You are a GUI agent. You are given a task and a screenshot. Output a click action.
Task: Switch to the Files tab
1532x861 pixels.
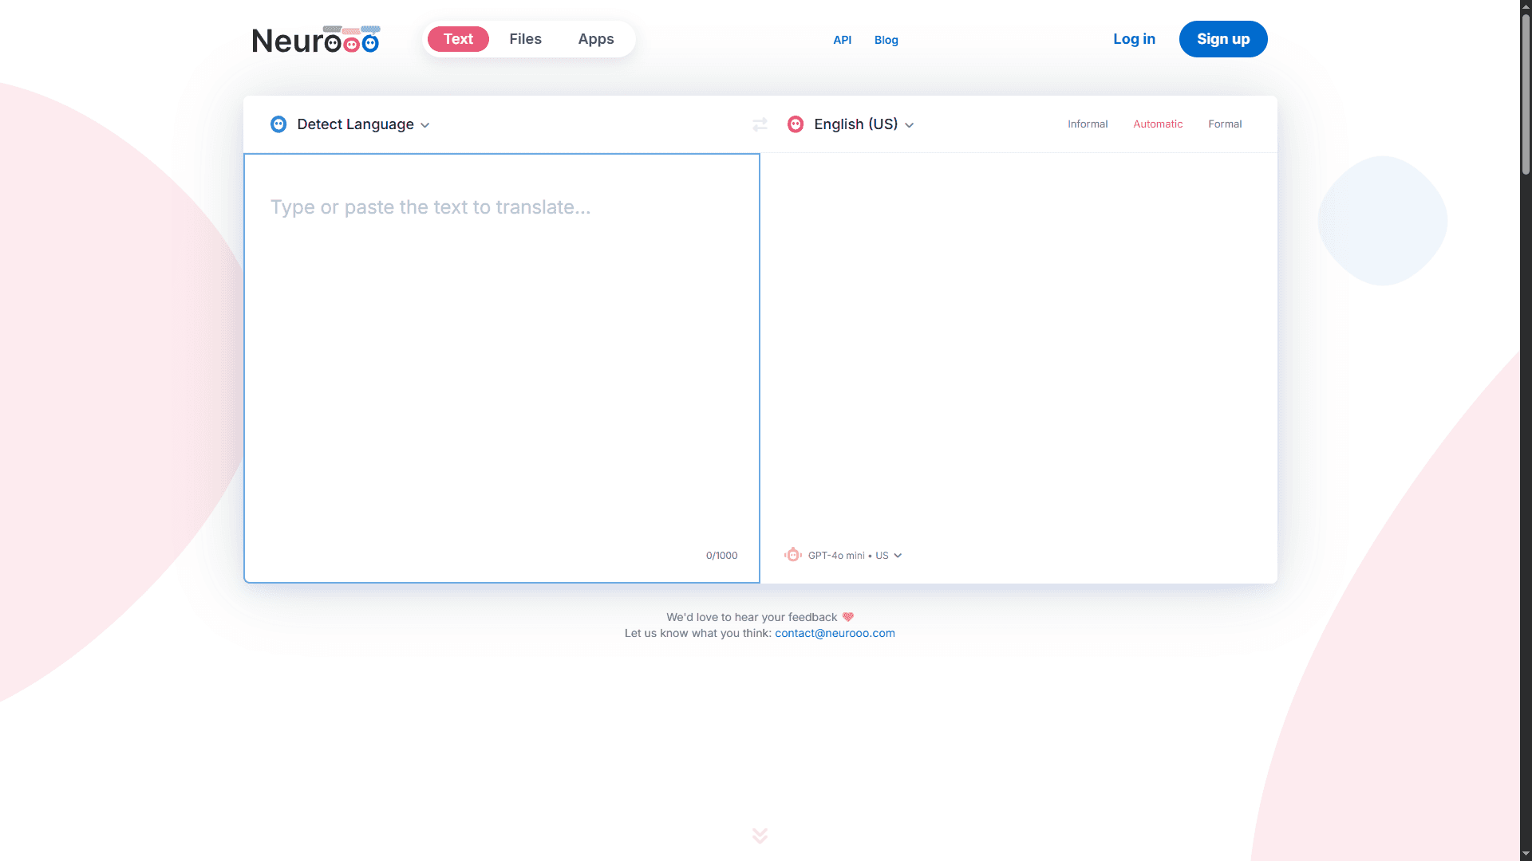525,38
